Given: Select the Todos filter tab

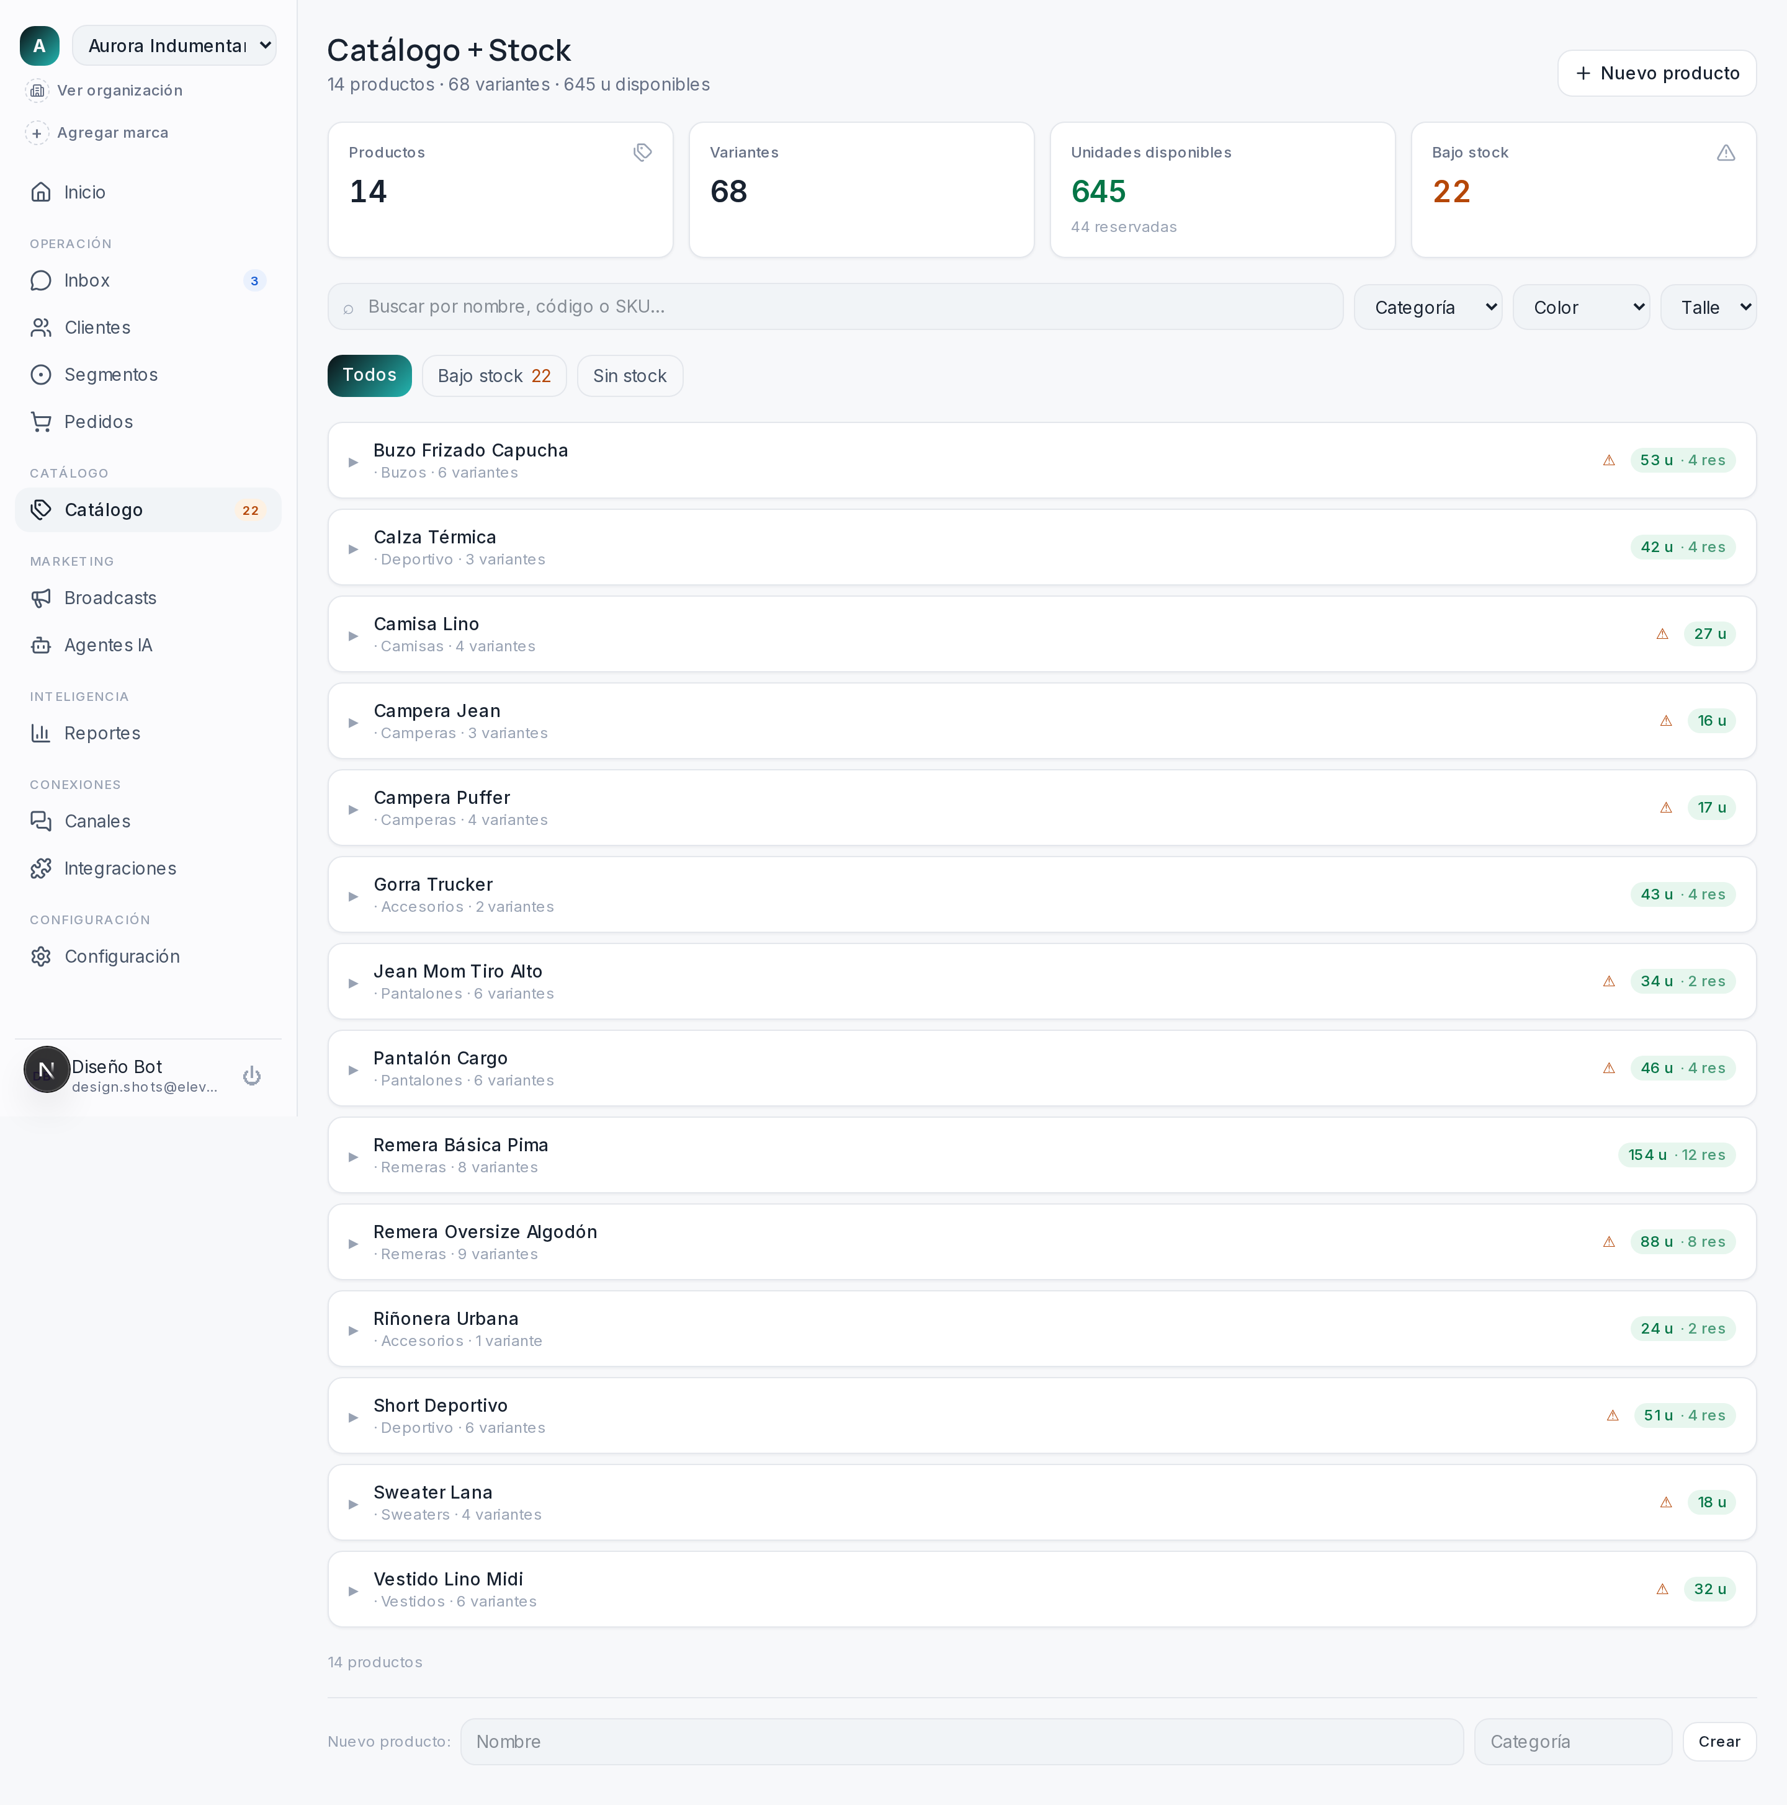Looking at the screenshot, I should point(369,375).
